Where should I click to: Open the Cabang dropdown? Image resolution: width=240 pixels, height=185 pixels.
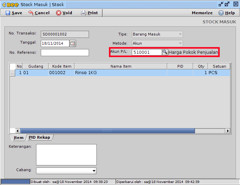coord(66,171)
